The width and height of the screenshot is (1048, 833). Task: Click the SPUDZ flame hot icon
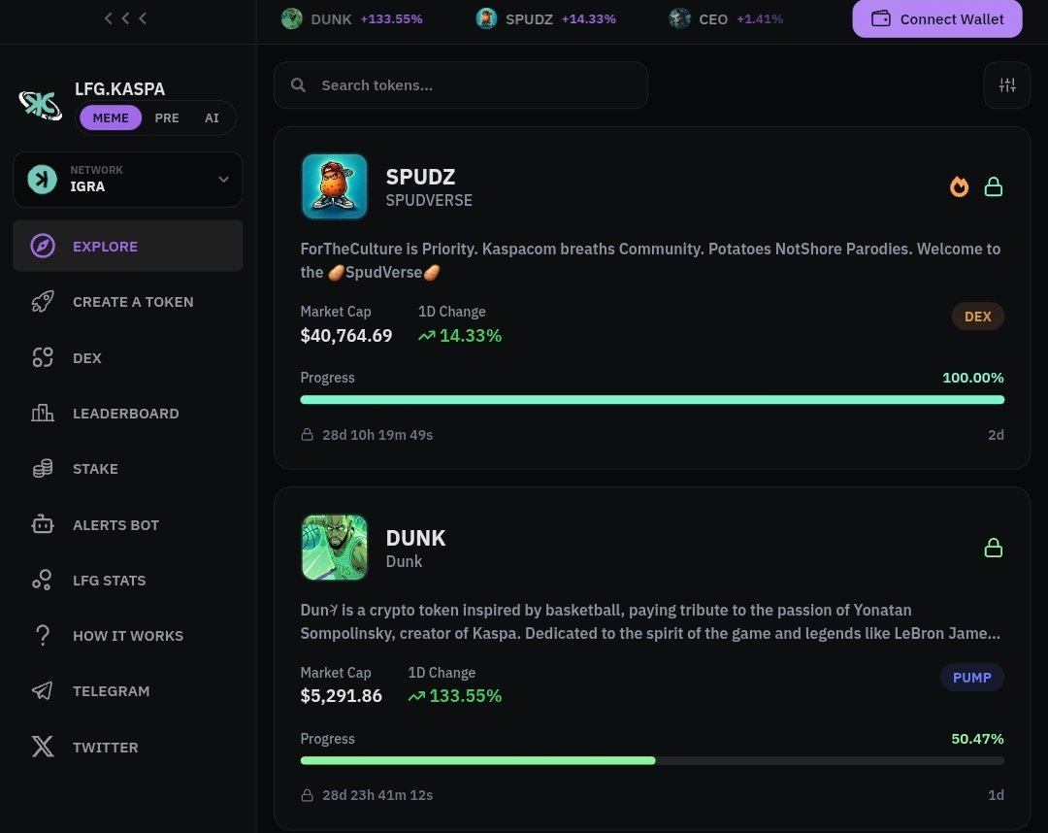959,186
